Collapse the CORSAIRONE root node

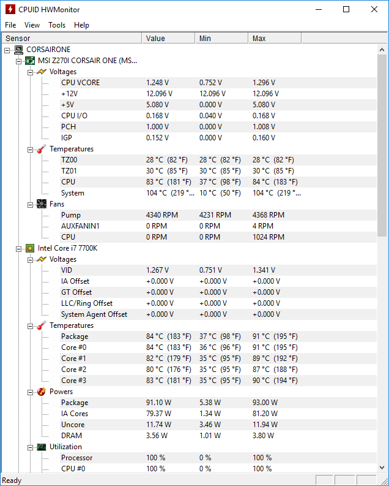(7, 50)
